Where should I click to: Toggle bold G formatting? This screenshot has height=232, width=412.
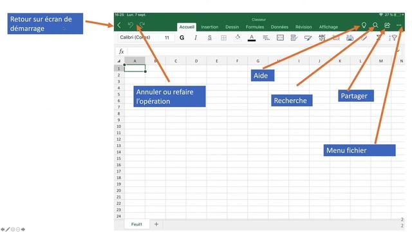182,37
